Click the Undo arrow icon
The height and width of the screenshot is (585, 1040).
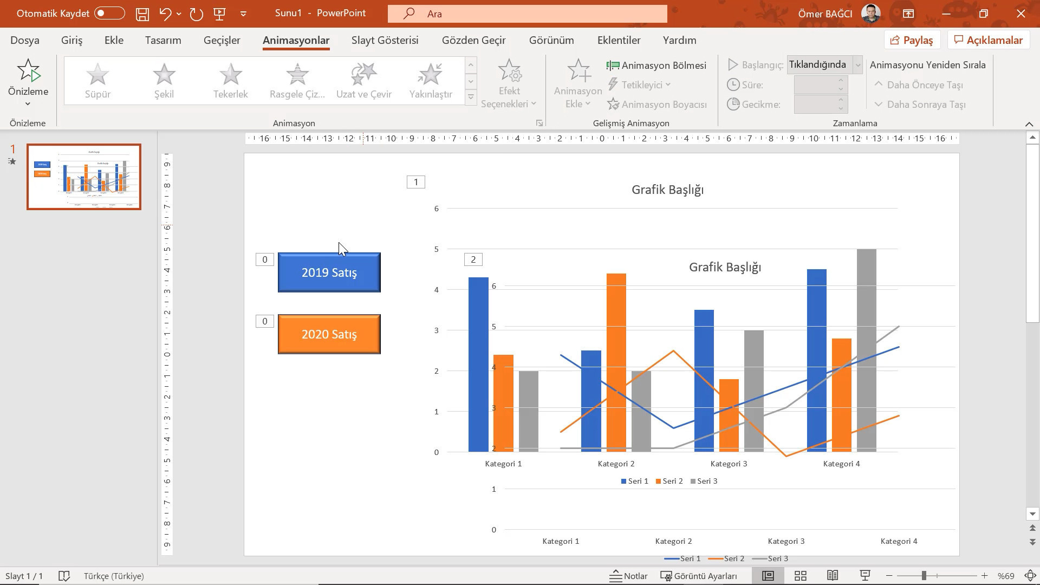tap(165, 14)
